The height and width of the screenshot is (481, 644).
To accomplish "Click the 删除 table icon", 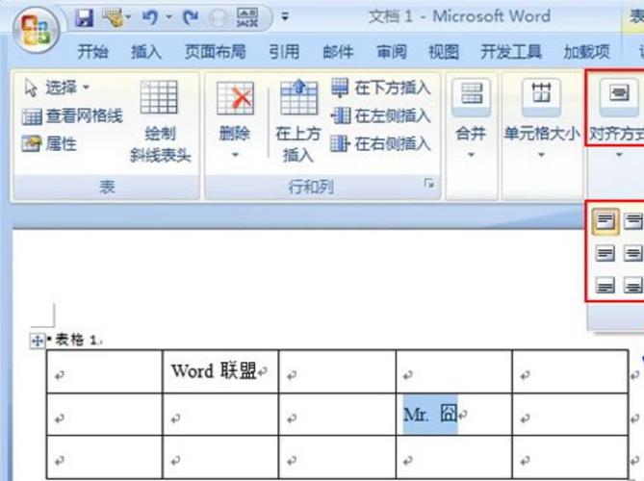I will 235,98.
